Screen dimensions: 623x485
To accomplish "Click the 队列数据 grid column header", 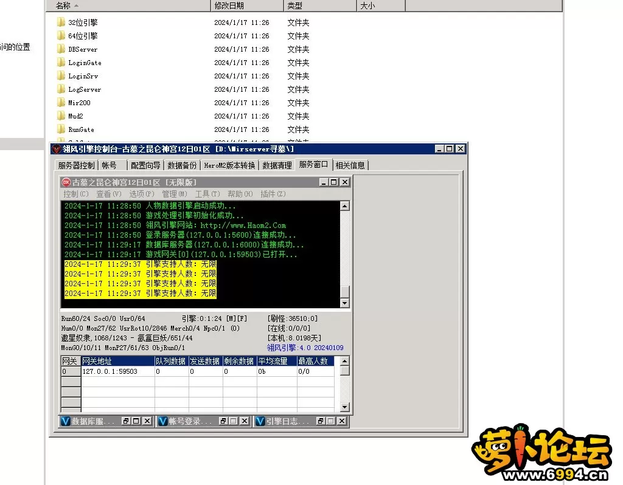I will (171, 361).
